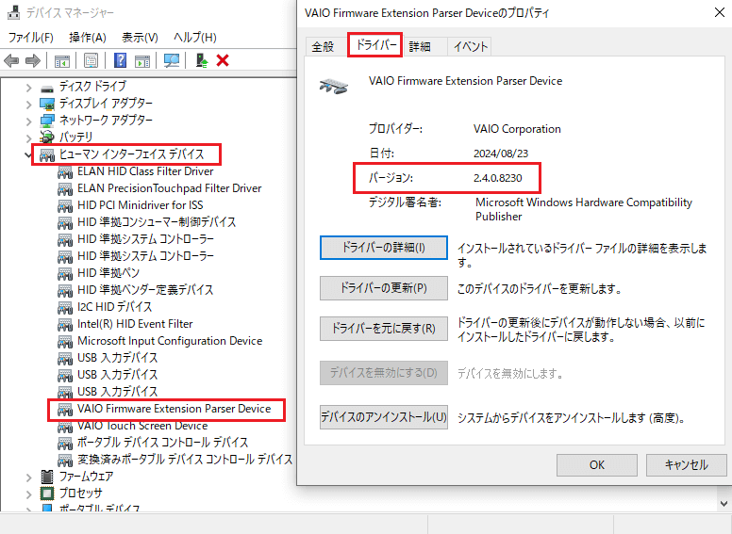The height and width of the screenshot is (534, 732).
Task: Select HID 準拠コンシューマー制御デバイス
Action: point(157,222)
